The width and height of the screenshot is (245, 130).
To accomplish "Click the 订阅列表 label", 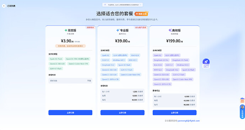I will 11,6.
